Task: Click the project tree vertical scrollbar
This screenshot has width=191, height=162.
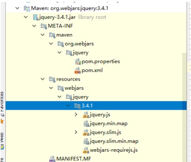Action: click(185, 107)
